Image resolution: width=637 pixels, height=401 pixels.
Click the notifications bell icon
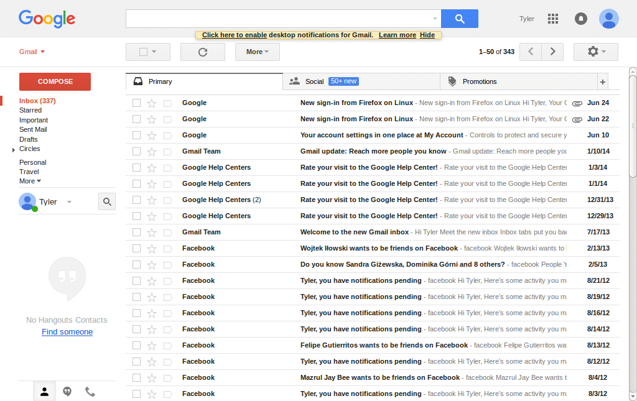(x=580, y=19)
